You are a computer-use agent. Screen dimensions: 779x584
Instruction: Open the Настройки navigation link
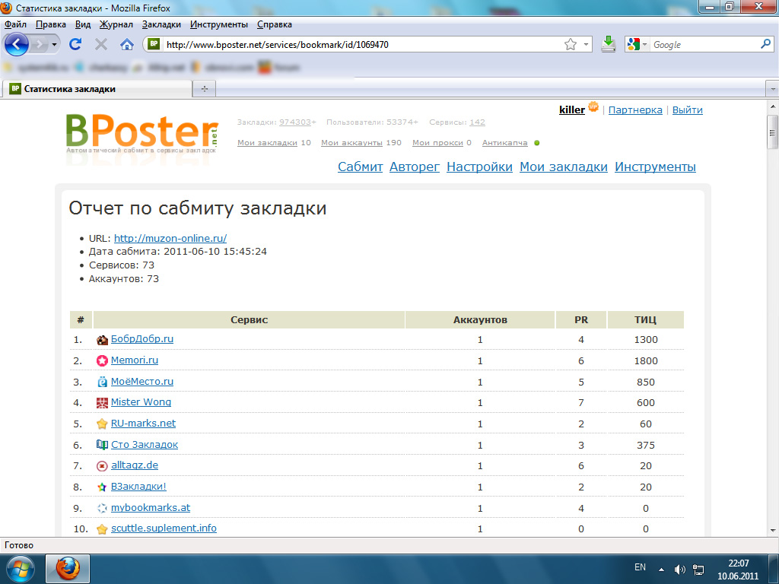click(479, 167)
